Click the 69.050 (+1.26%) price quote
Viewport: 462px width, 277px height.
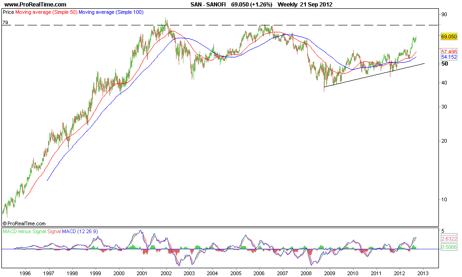click(252, 5)
